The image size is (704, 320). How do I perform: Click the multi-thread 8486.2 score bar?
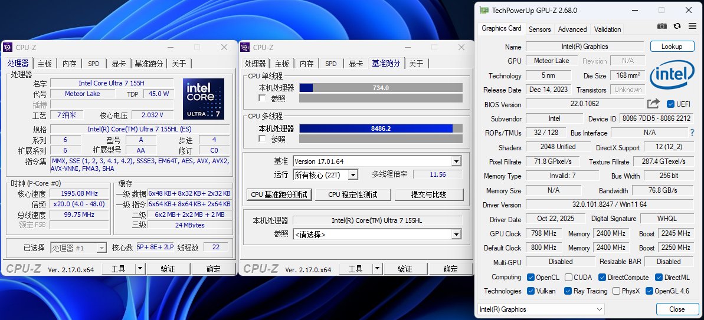click(x=381, y=128)
